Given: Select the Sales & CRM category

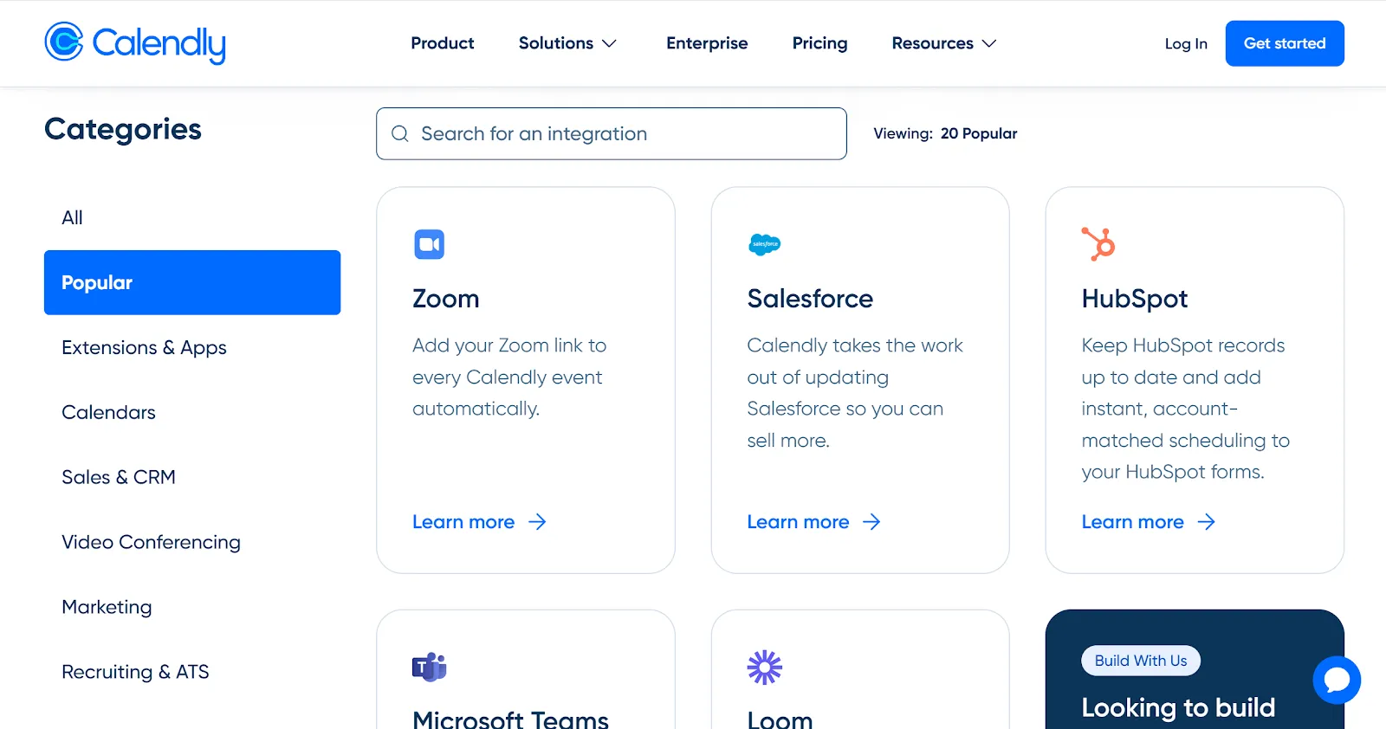Looking at the screenshot, I should point(192,477).
